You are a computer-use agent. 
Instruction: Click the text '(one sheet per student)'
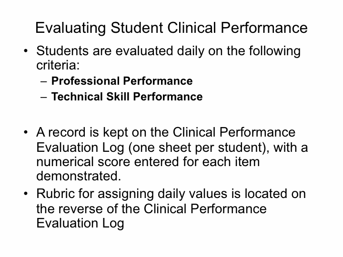pyautogui.click(x=199, y=147)
